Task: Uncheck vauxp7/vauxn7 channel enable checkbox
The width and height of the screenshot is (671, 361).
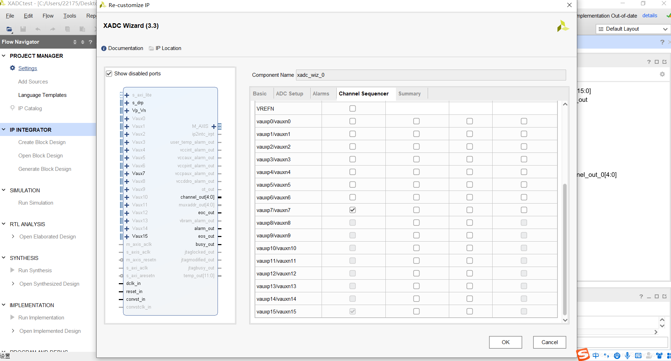Action: pos(353,210)
